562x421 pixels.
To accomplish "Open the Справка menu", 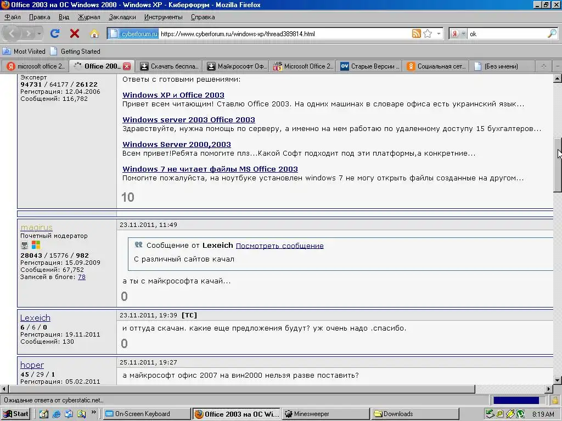I will [x=203, y=17].
